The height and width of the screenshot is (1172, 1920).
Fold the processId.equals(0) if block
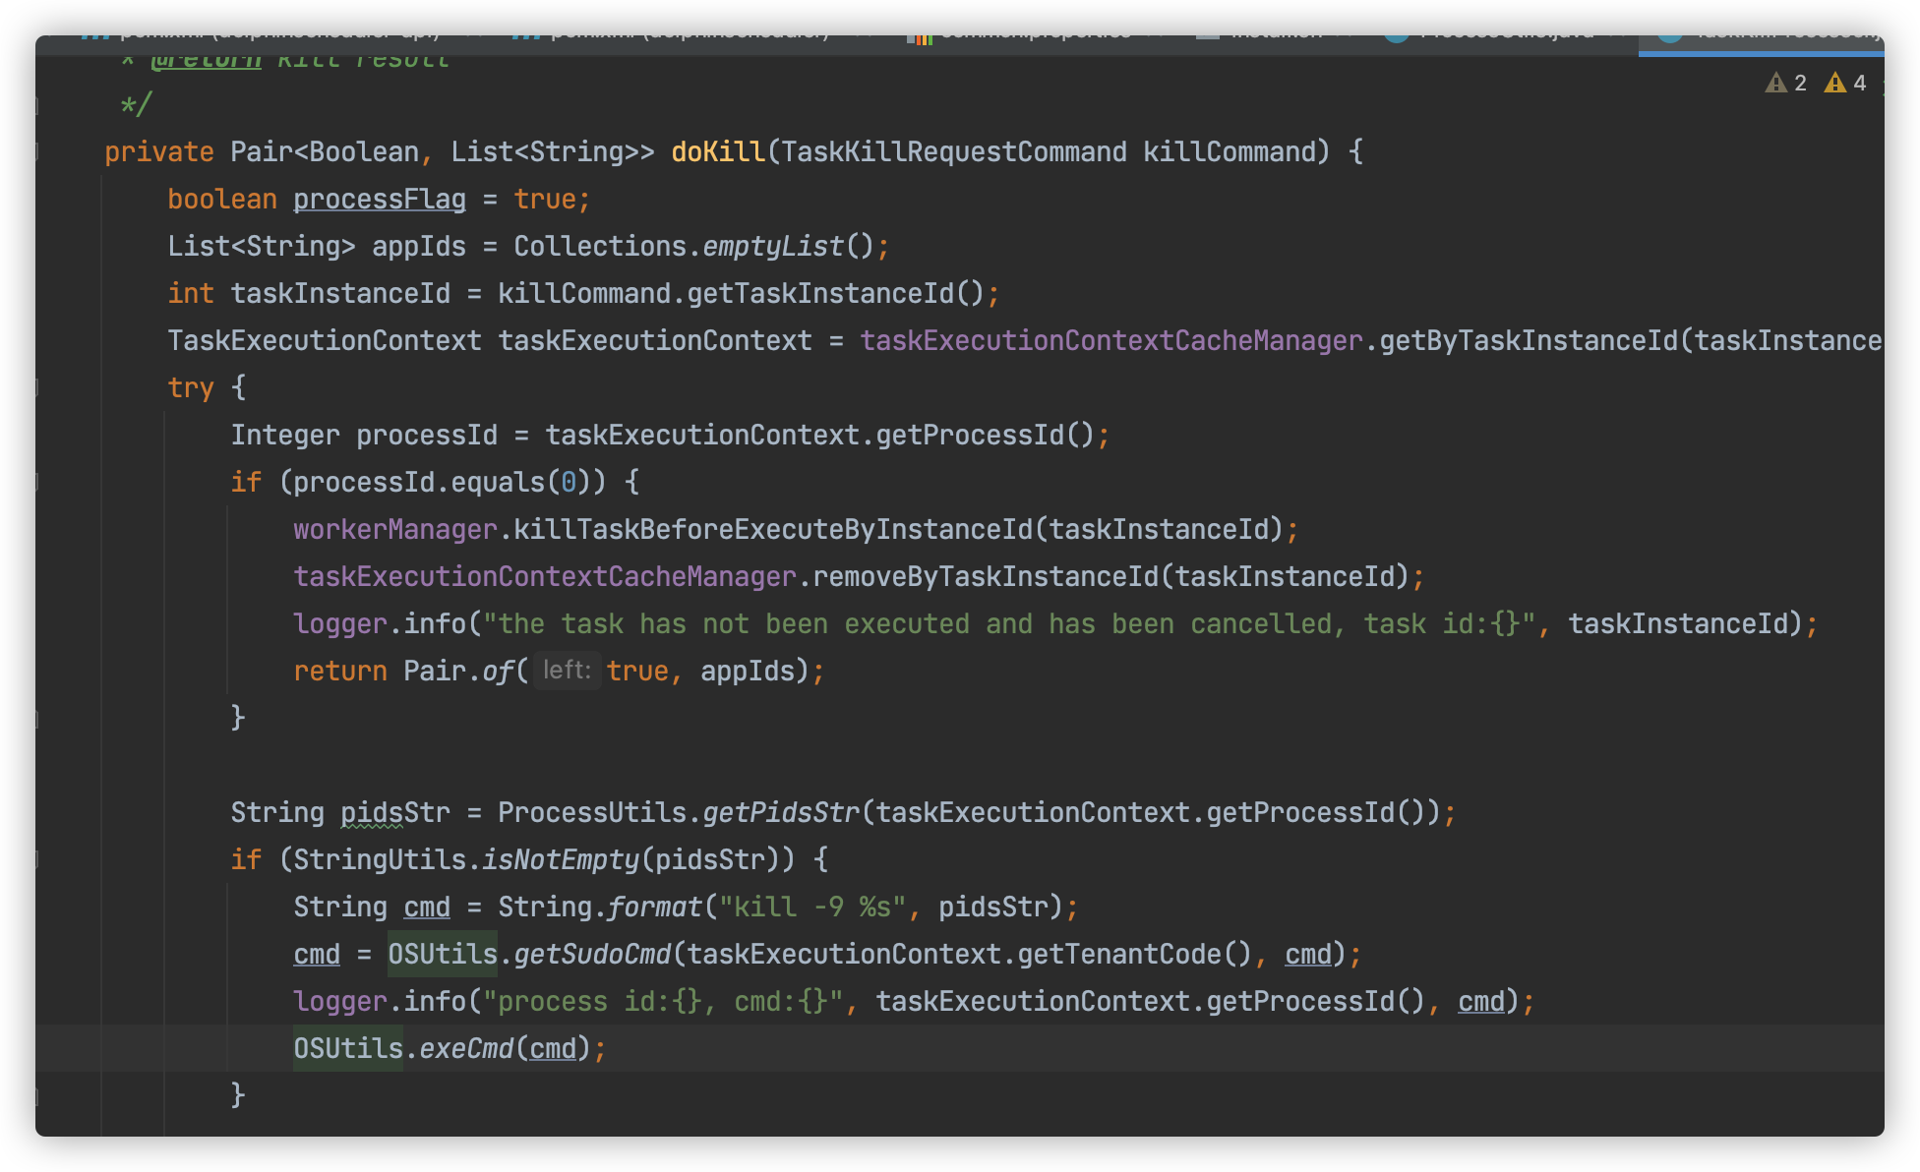(38, 482)
